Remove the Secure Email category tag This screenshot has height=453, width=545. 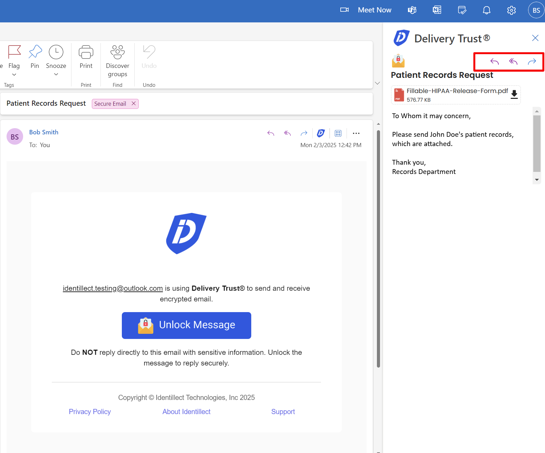click(134, 103)
